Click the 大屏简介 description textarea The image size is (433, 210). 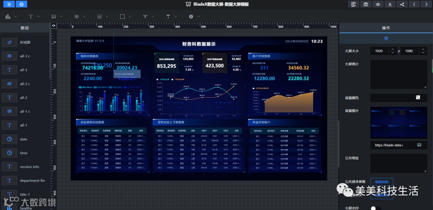pos(399,75)
